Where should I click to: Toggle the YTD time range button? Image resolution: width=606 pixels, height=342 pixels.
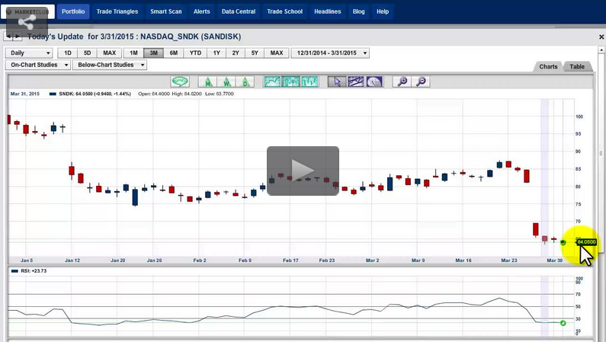tap(195, 53)
